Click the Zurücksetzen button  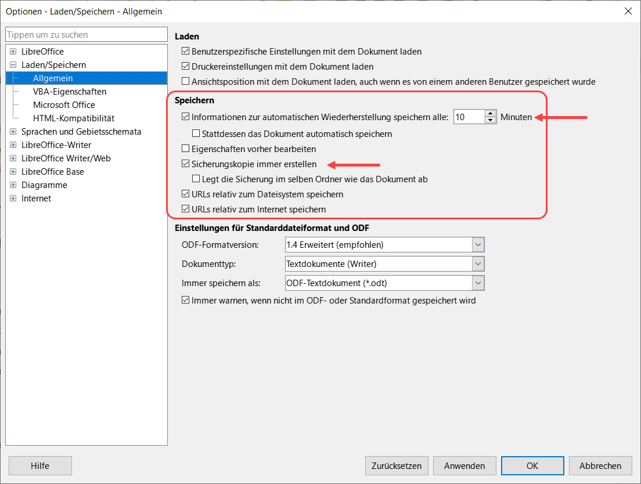[397, 466]
